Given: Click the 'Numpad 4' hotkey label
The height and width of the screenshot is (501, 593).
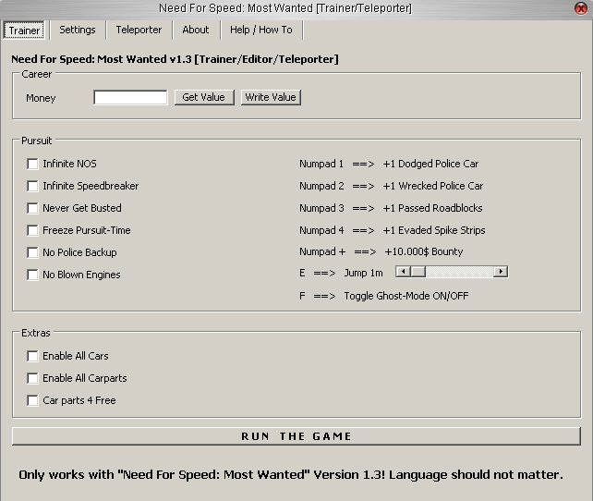Looking at the screenshot, I should click(321, 230).
